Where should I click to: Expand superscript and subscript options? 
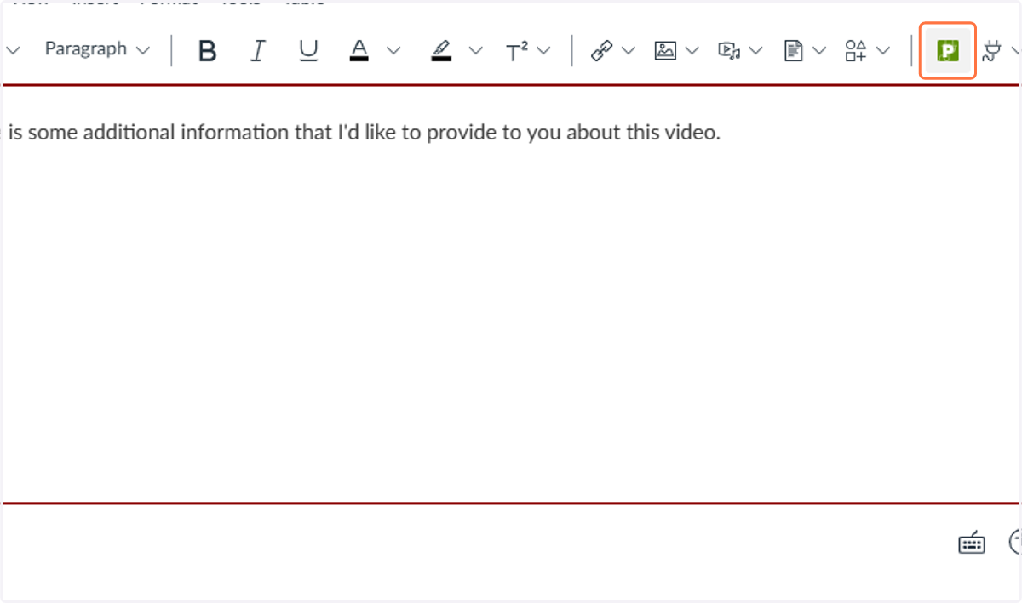(544, 51)
